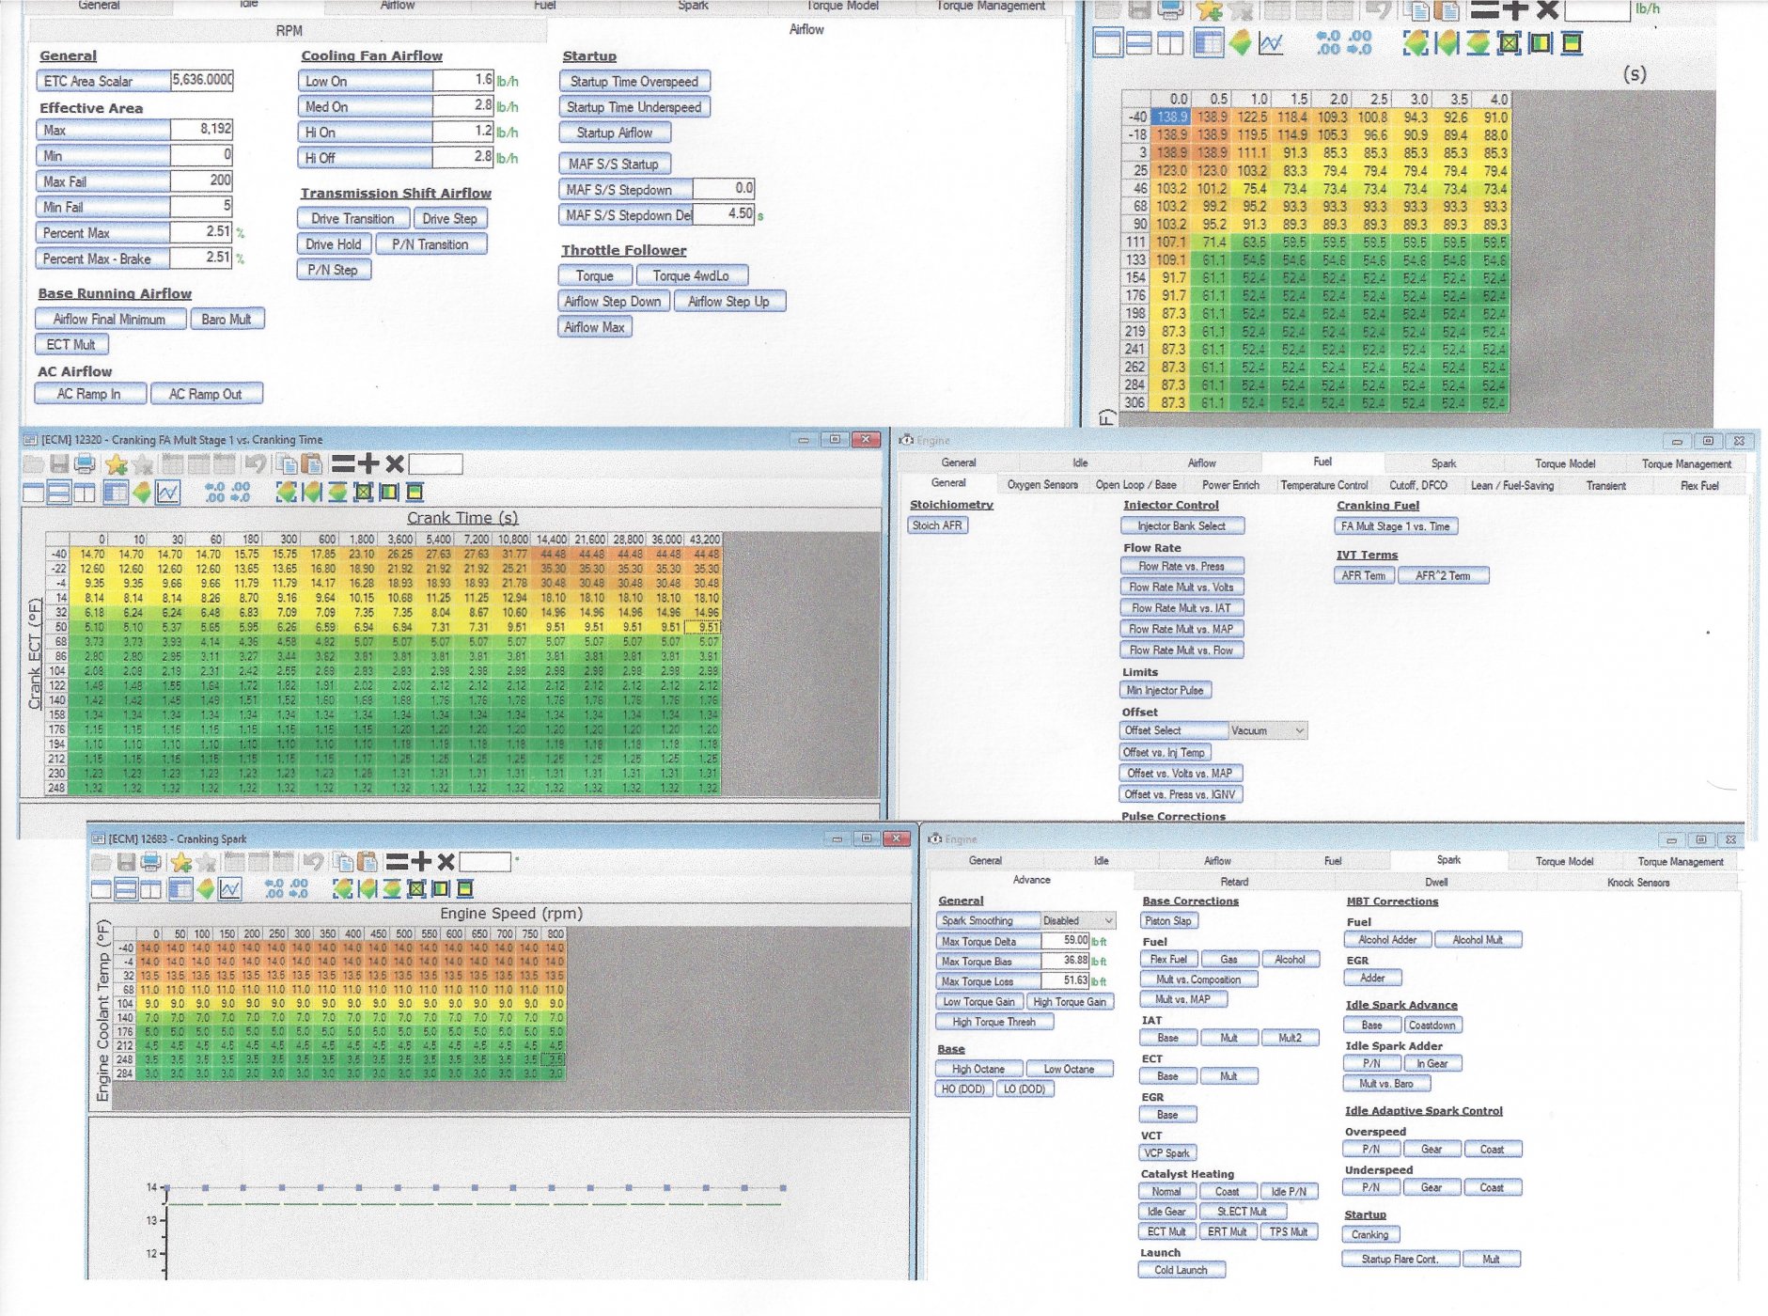Show 3D surface view in Cranking FA Mult window
The height and width of the screenshot is (1316, 1768).
pyautogui.click(x=142, y=492)
